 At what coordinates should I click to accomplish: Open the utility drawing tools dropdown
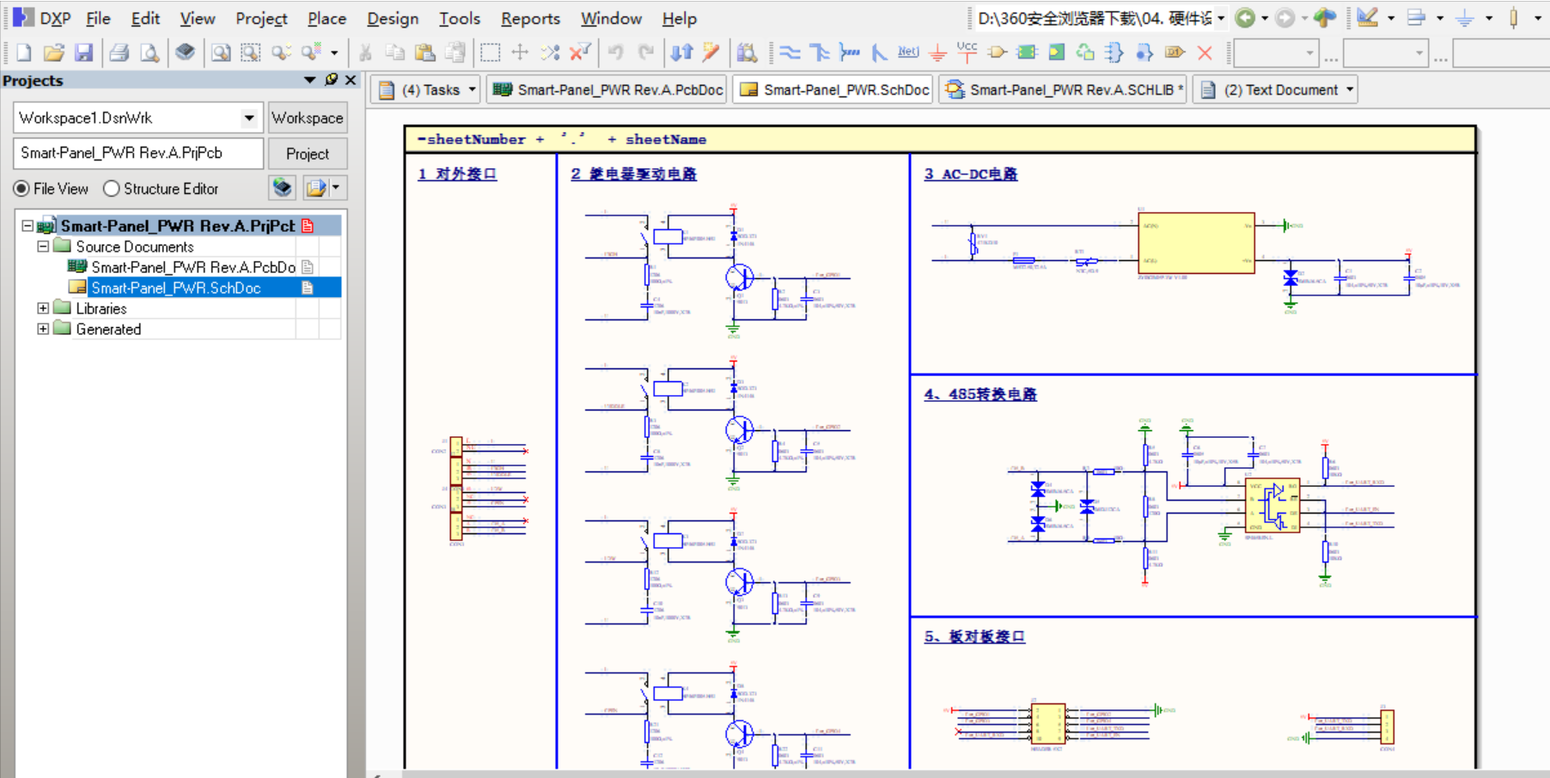pos(1391,18)
